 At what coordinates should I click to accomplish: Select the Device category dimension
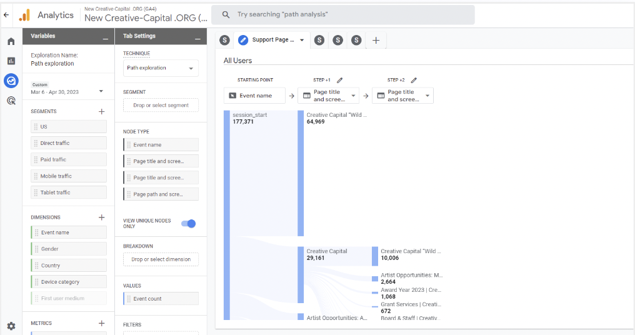point(69,282)
